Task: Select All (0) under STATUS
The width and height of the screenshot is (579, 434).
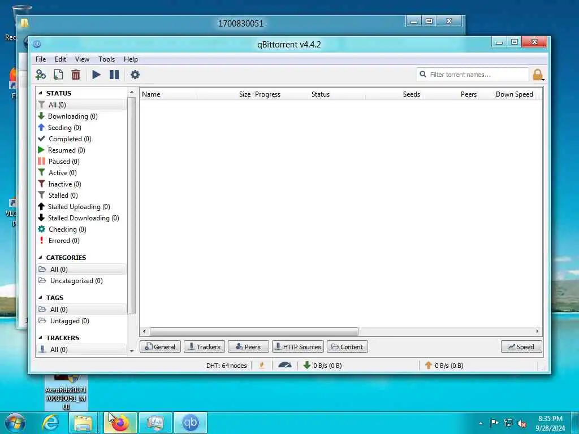Action: tap(81, 105)
